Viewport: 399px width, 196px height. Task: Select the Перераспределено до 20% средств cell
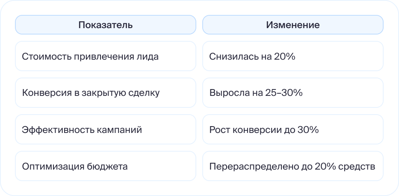pos(293,166)
